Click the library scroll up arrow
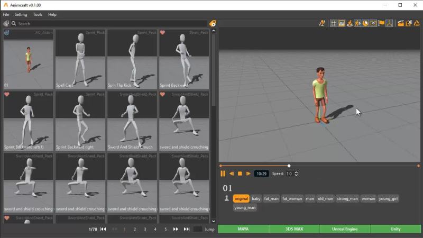Image resolution: width=423 pixels, height=238 pixels. click(x=214, y=31)
